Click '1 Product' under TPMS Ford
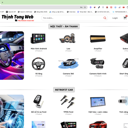The height and width of the screenshot is (128, 128). [x=68, y=114]
